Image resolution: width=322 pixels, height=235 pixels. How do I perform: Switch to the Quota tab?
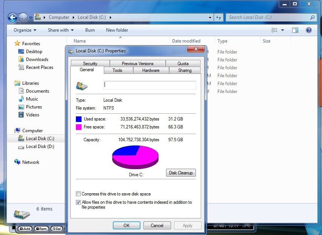(183, 64)
